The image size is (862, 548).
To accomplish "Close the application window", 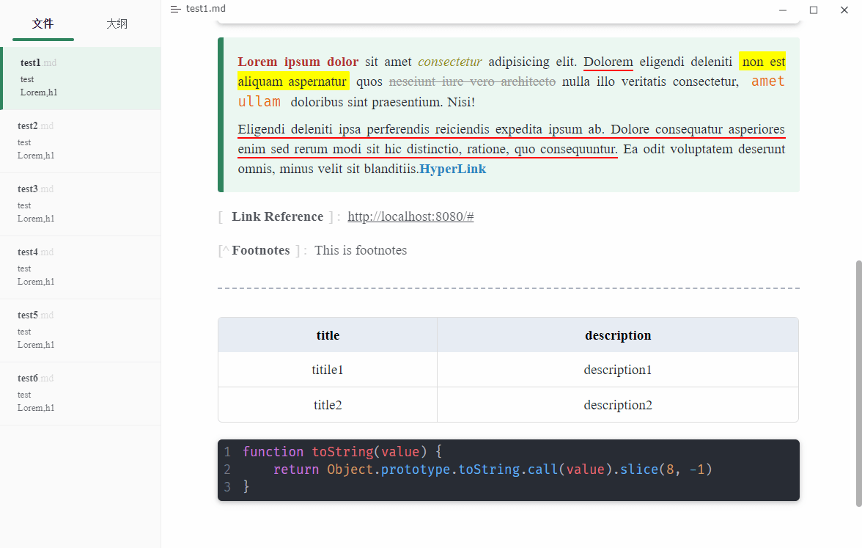I will pos(844,10).
